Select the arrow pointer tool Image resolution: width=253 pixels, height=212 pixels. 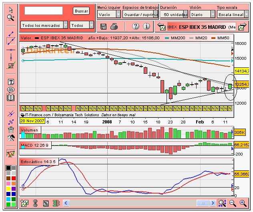(x=11, y=10)
